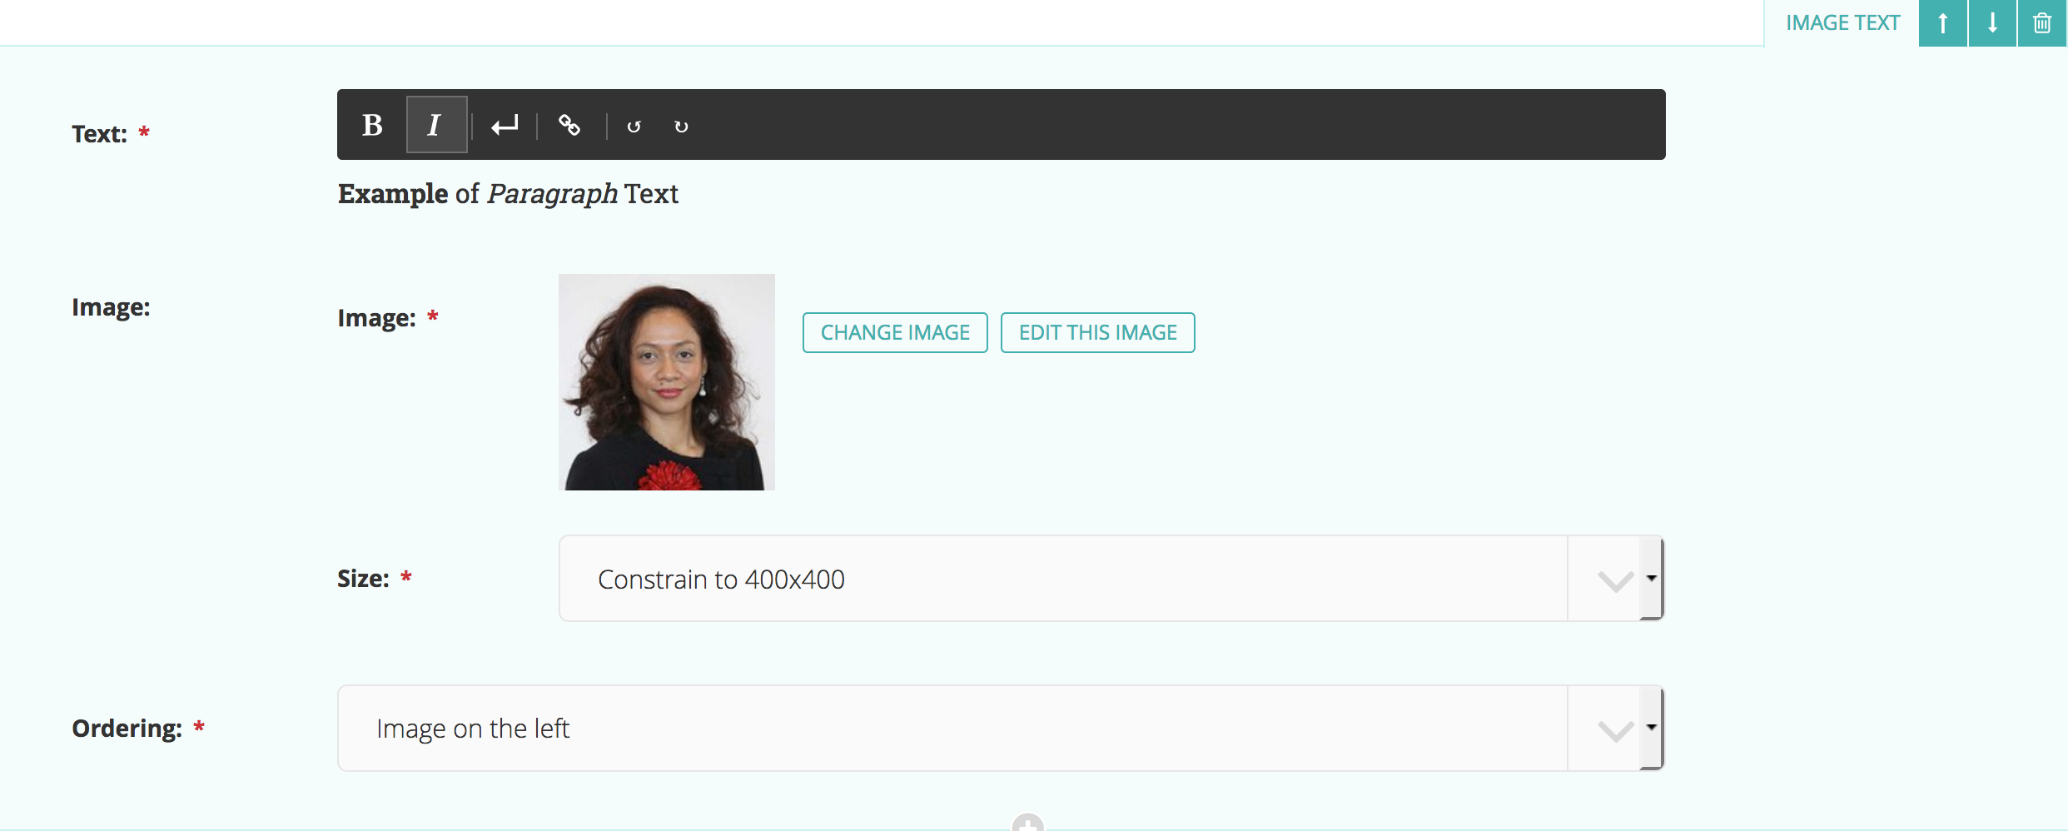Click the IMAGE TEXT block label

tap(1842, 23)
